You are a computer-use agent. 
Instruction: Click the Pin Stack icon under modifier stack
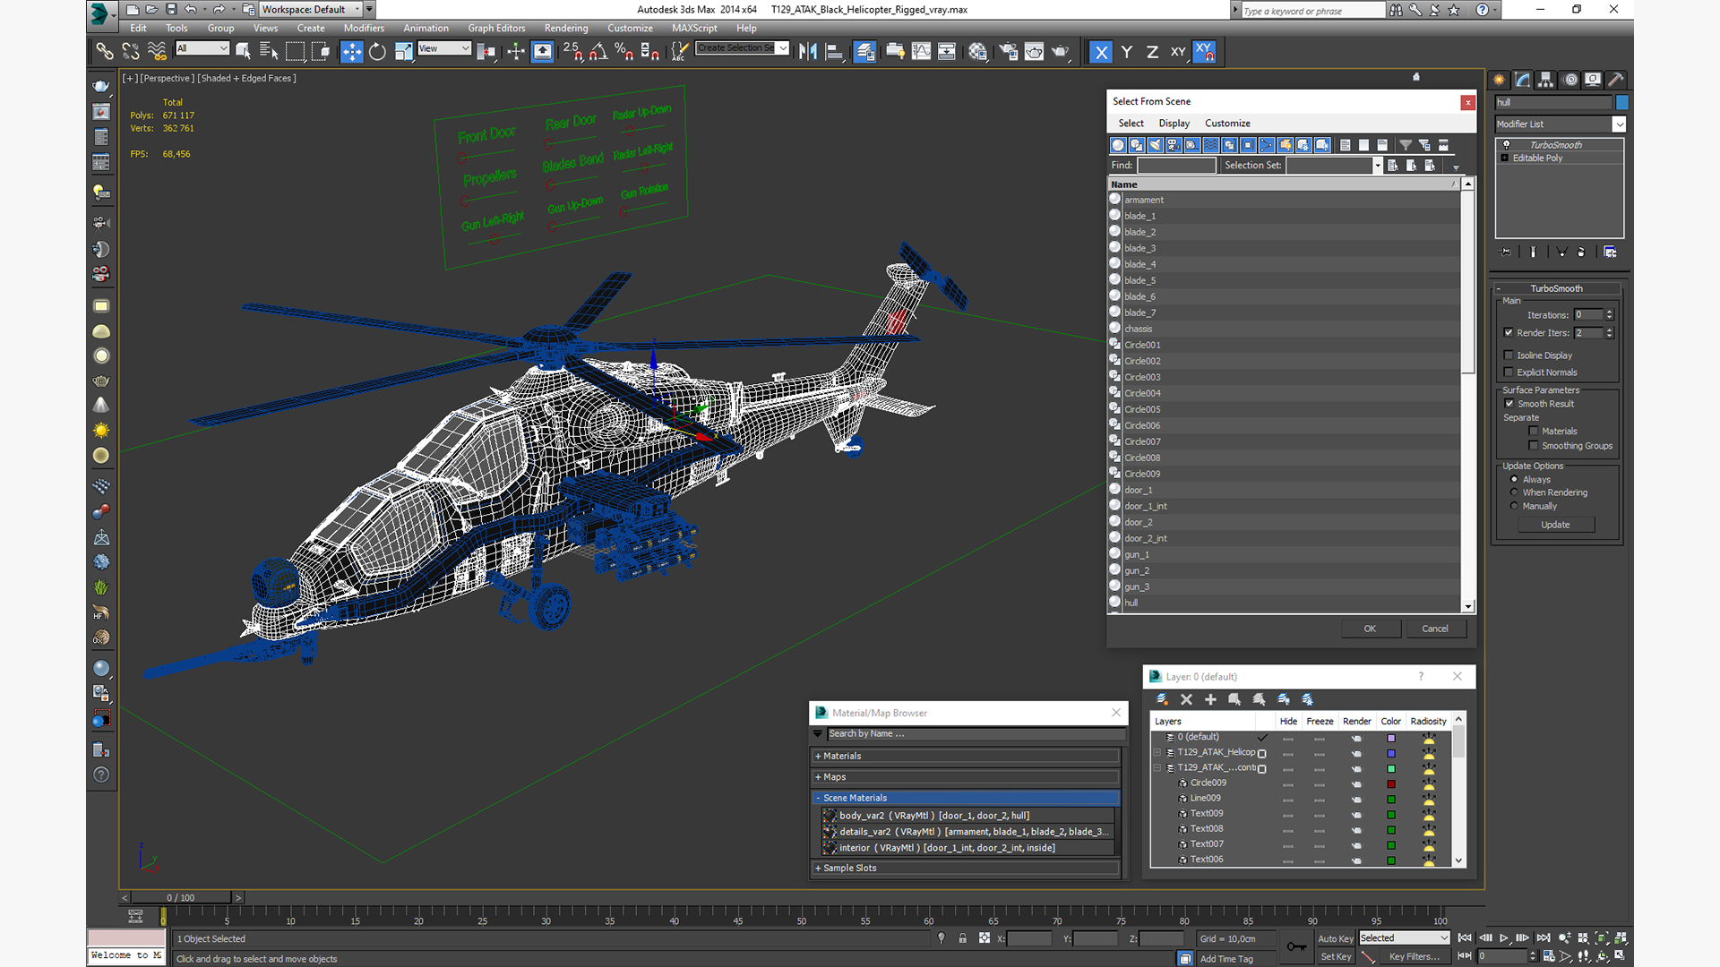pyautogui.click(x=1505, y=252)
